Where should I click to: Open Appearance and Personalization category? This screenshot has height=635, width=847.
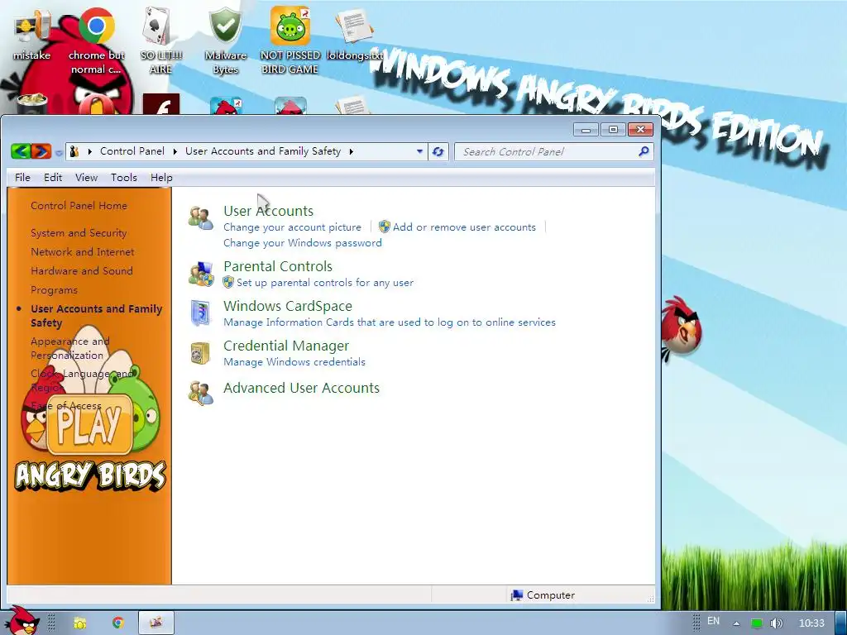coord(70,348)
